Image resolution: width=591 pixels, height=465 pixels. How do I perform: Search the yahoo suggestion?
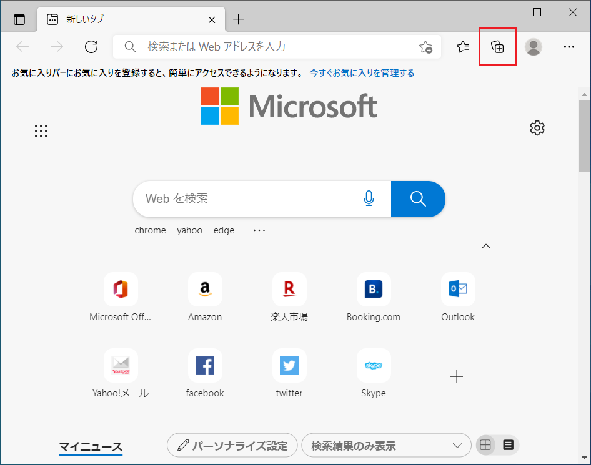pyautogui.click(x=189, y=230)
